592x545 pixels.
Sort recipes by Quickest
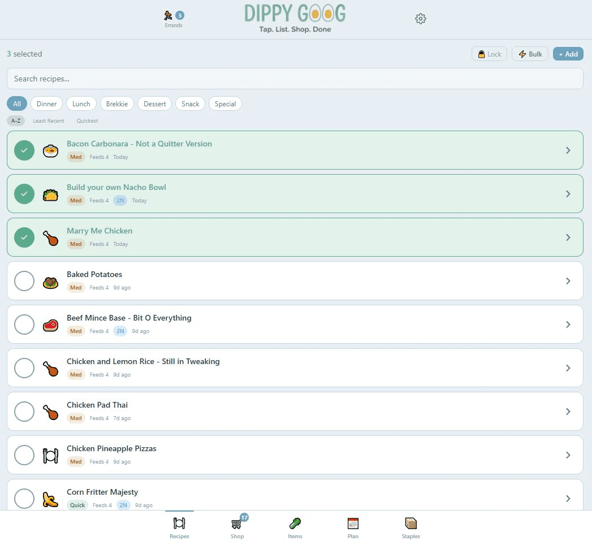pyautogui.click(x=87, y=120)
